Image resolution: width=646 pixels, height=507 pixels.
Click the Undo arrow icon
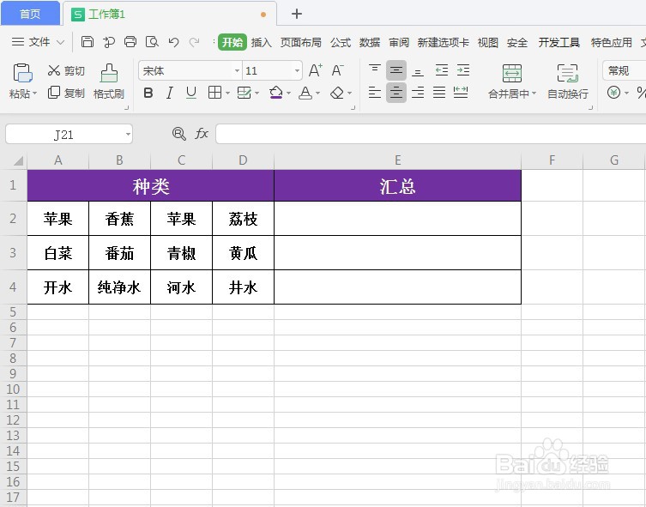(173, 42)
